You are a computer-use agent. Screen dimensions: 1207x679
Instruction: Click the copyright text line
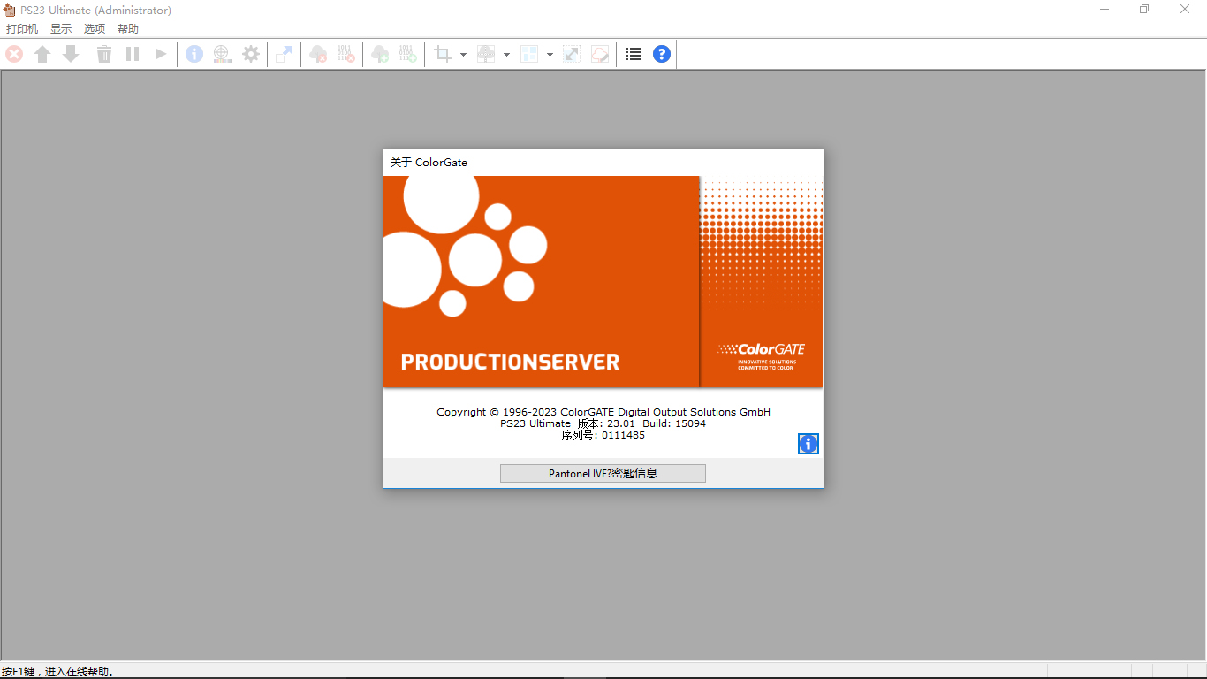click(x=603, y=412)
